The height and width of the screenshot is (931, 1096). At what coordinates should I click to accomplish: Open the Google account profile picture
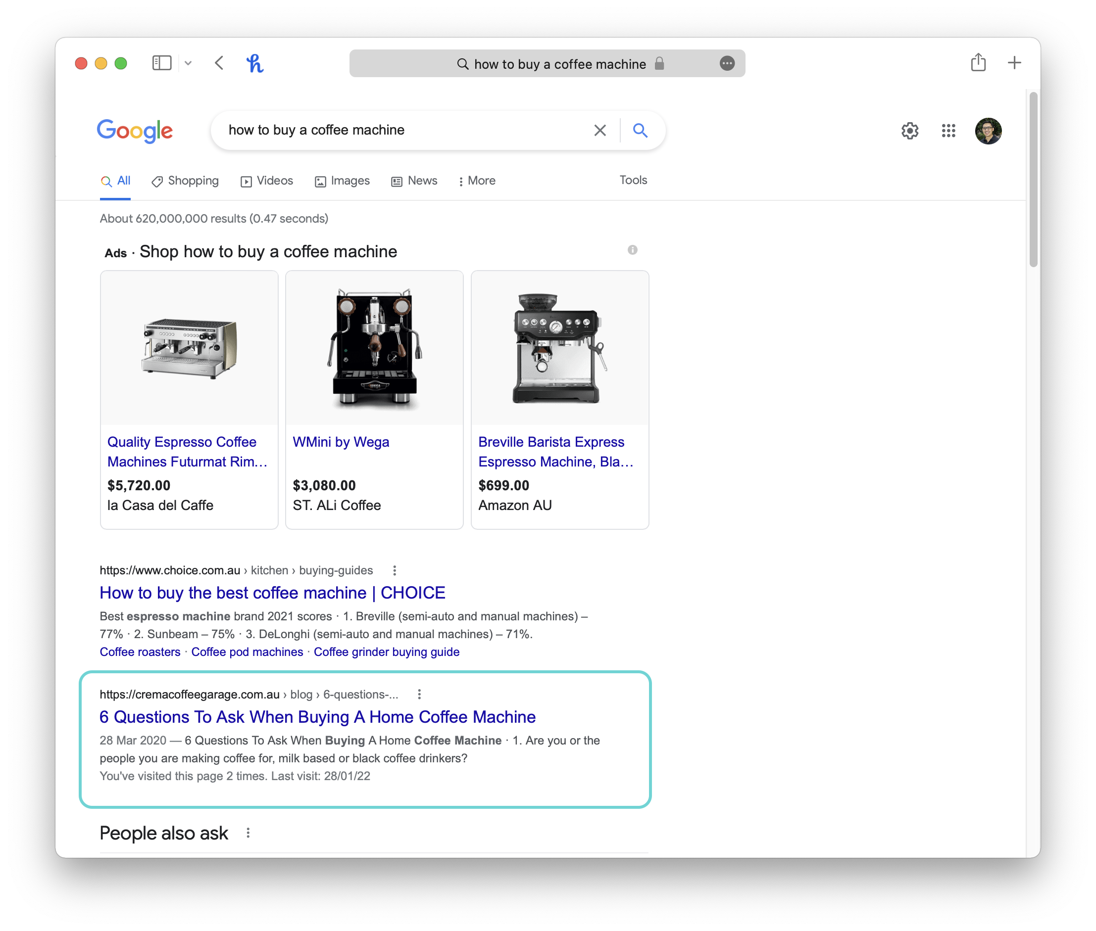[988, 131]
